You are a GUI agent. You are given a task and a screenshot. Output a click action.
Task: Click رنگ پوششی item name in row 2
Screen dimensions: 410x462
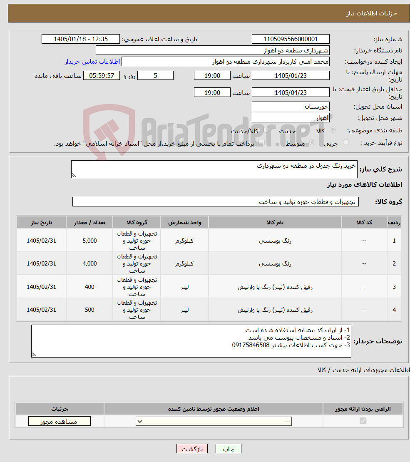coord(275,264)
